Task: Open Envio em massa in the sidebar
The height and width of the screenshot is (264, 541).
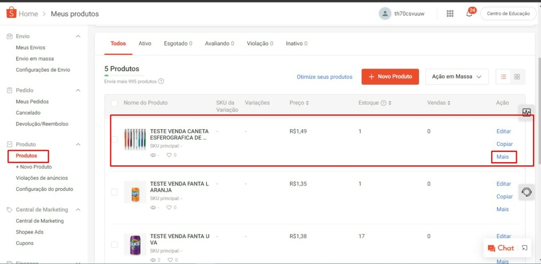Action: click(x=35, y=58)
